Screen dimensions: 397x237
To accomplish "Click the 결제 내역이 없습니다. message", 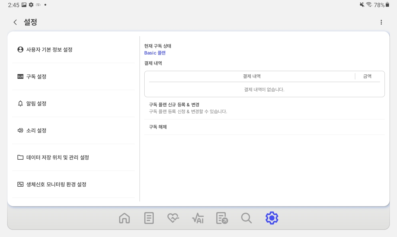I will click(264, 89).
